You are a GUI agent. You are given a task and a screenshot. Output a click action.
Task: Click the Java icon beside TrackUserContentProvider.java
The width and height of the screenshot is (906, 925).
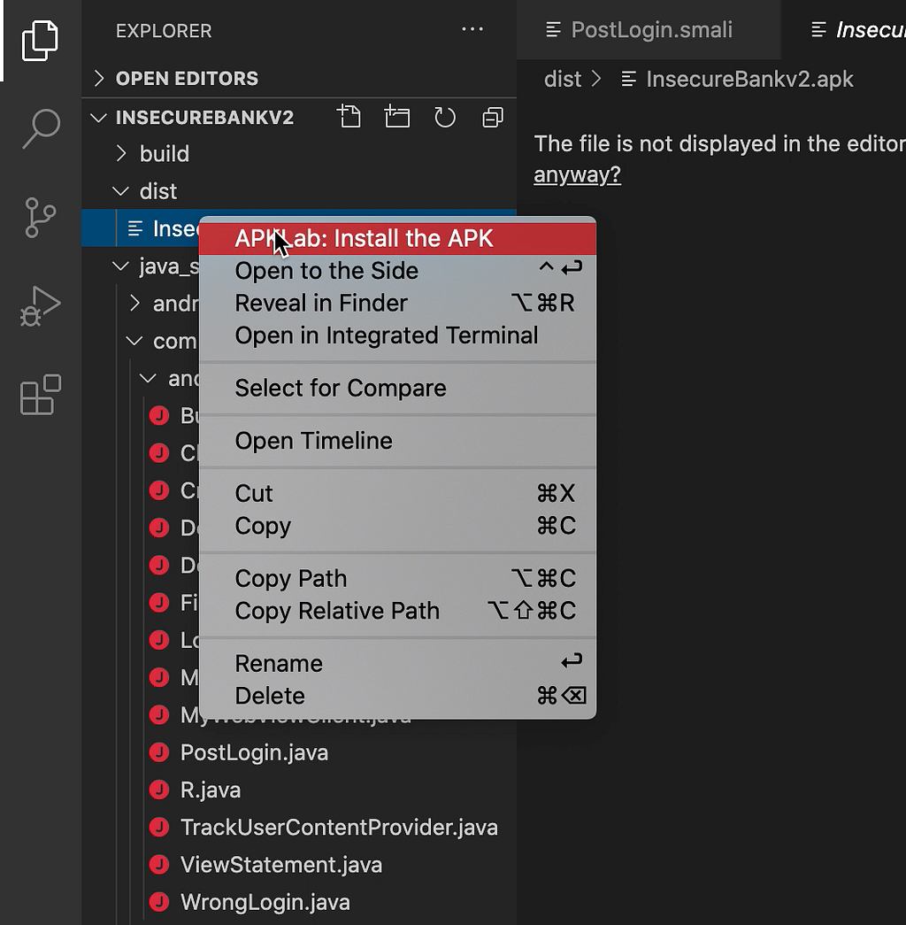[159, 827]
